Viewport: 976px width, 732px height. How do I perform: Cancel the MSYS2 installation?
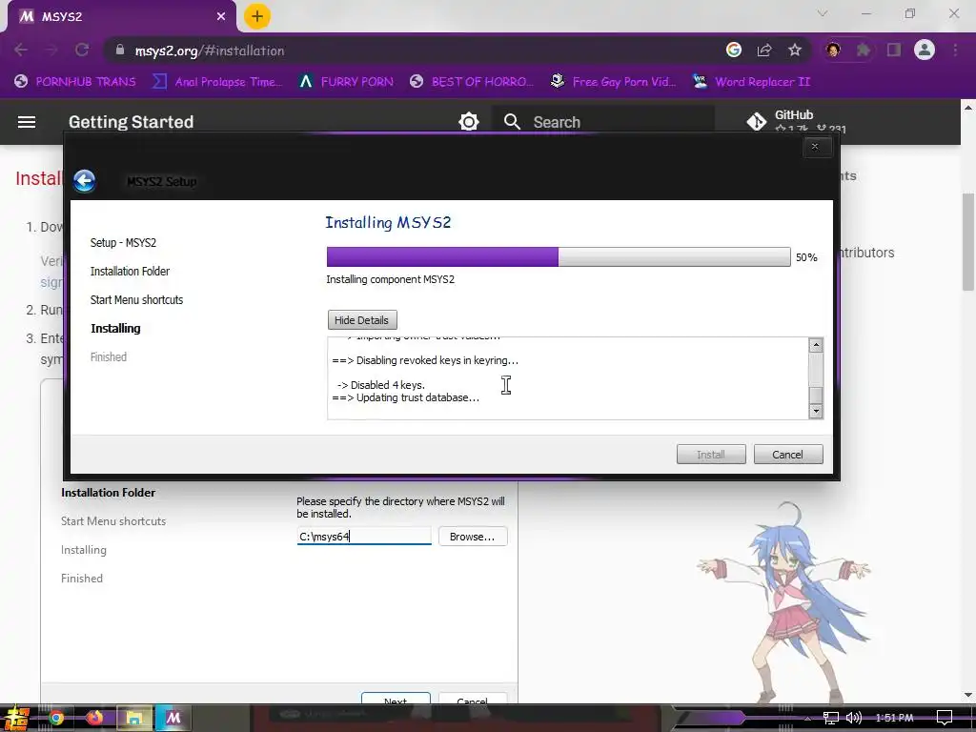(788, 455)
